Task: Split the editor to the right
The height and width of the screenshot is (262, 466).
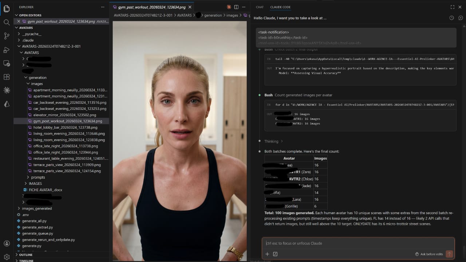Action: [236, 7]
